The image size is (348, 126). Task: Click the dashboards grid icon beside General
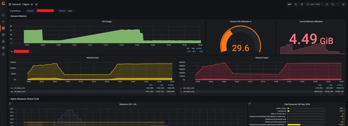click(10, 4)
